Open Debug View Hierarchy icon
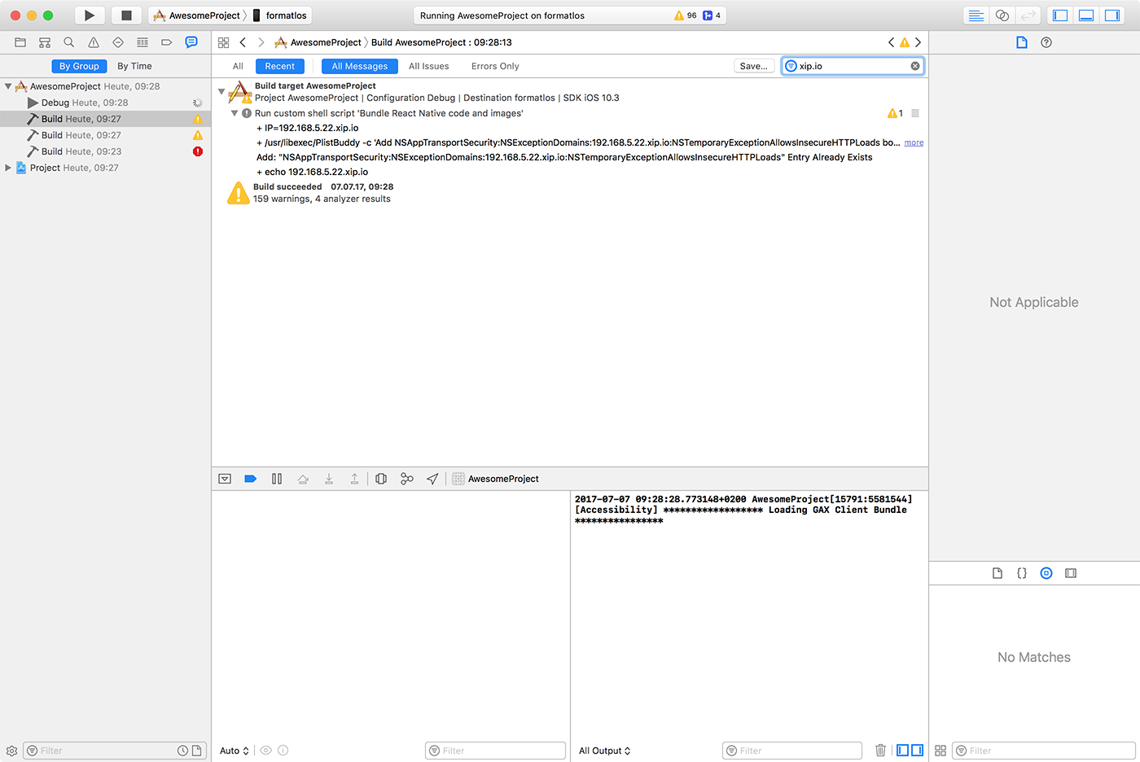 click(x=381, y=479)
